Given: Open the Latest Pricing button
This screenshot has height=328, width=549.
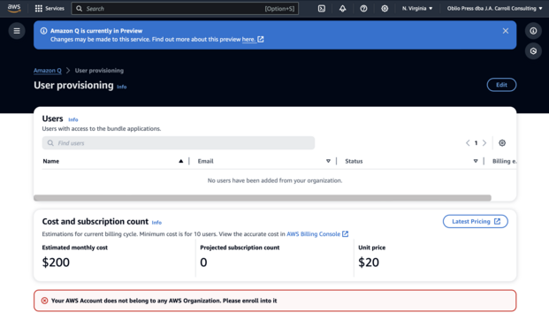Looking at the screenshot, I should tap(475, 221).
